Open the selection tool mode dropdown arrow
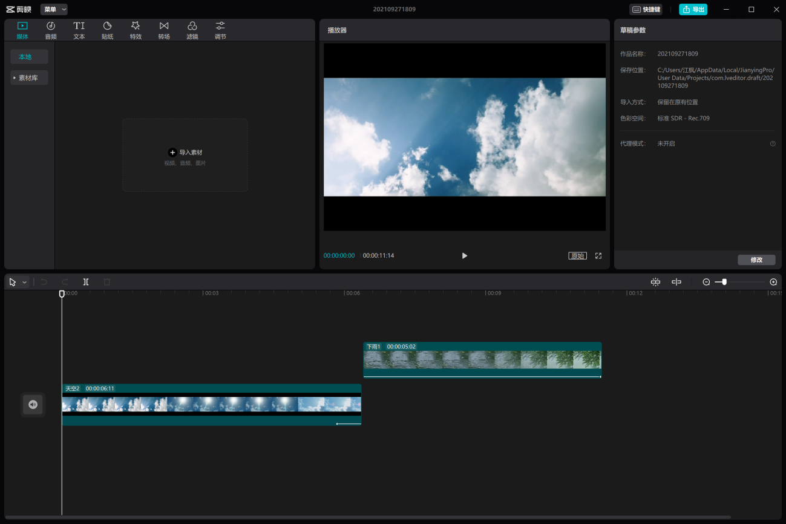786x524 pixels. pyautogui.click(x=24, y=283)
